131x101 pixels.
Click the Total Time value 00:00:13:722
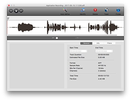coord(103,76)
